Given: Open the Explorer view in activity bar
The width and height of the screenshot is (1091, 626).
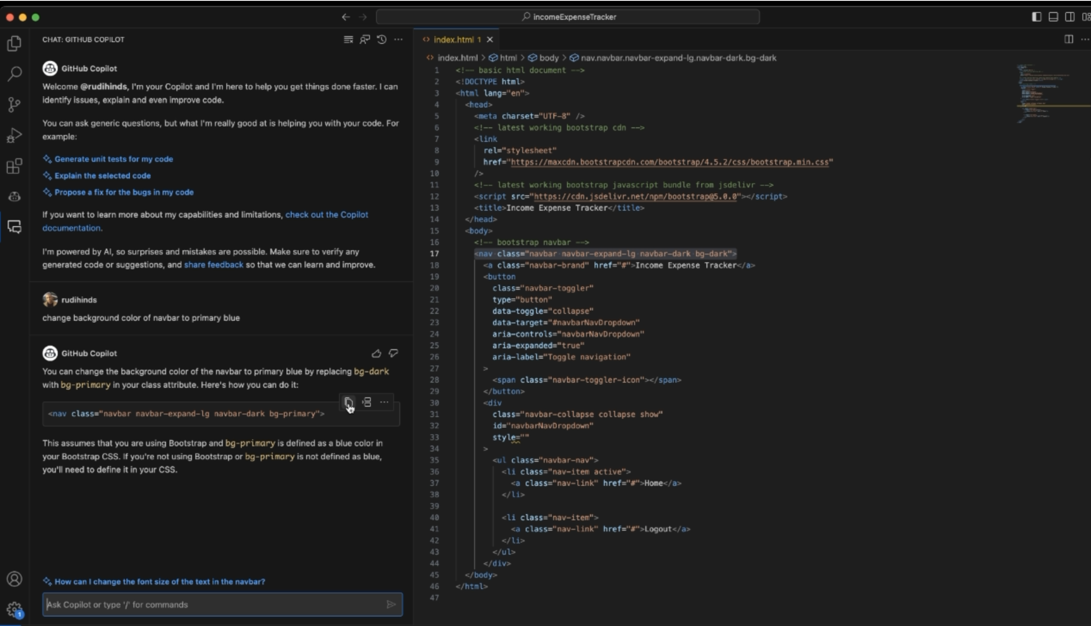Looking at the screenshot, I should tap(14, 43).
